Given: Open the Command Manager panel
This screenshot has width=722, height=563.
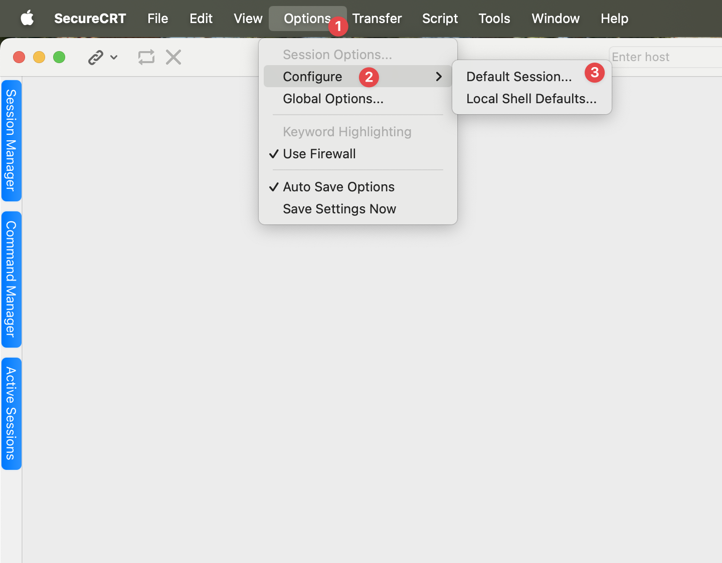Looking at the screenshot, I should [x=11, y=278].
